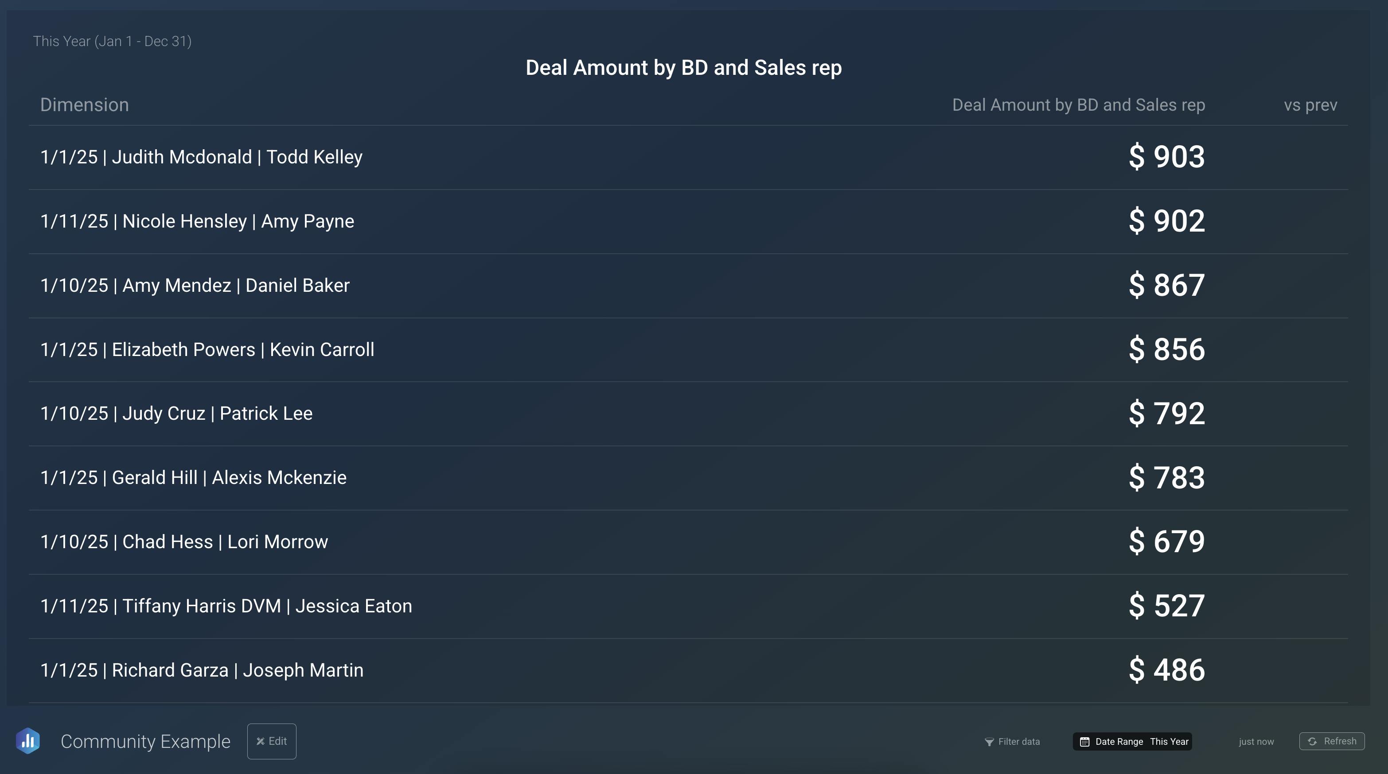Click the funnel icon next to Filter data

pos(989,742)
